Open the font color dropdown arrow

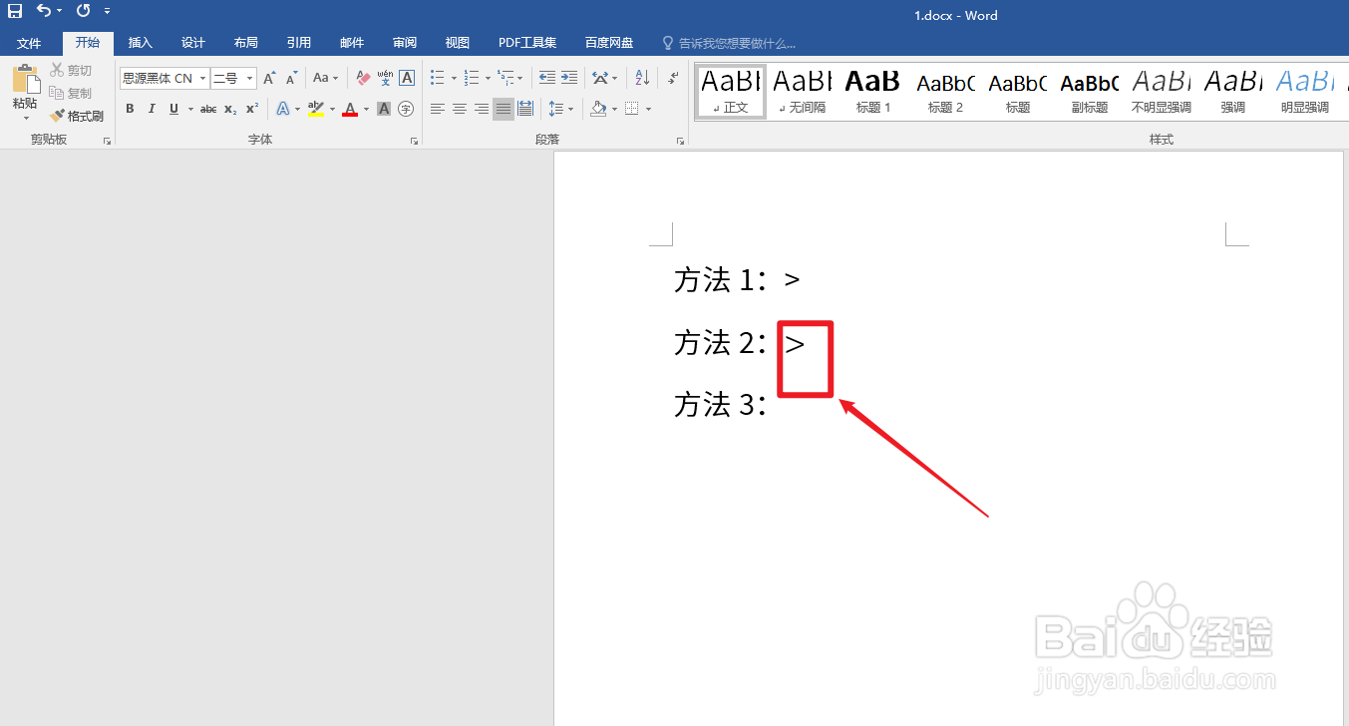tap(366, 109)
